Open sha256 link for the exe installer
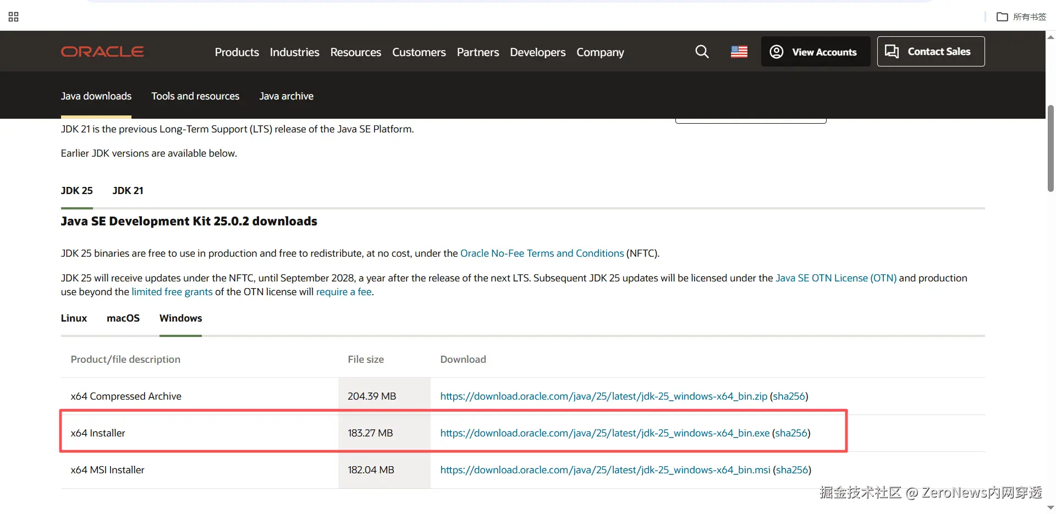The image size is (1056, 514). click(x=791, y=433)
